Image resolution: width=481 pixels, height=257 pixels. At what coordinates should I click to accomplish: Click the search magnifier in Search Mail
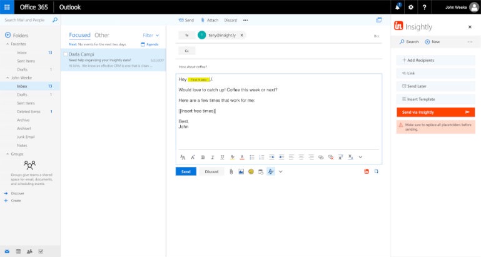[55, 20]
